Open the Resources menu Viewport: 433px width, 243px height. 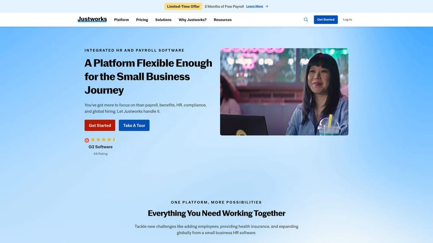pyautogui.click(x=223, y=20)
